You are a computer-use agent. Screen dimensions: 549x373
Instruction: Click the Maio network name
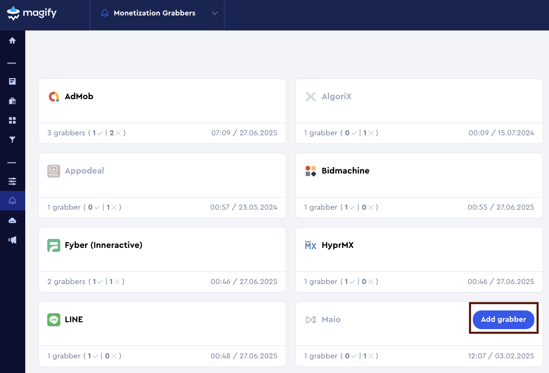[x=331, y=319]
